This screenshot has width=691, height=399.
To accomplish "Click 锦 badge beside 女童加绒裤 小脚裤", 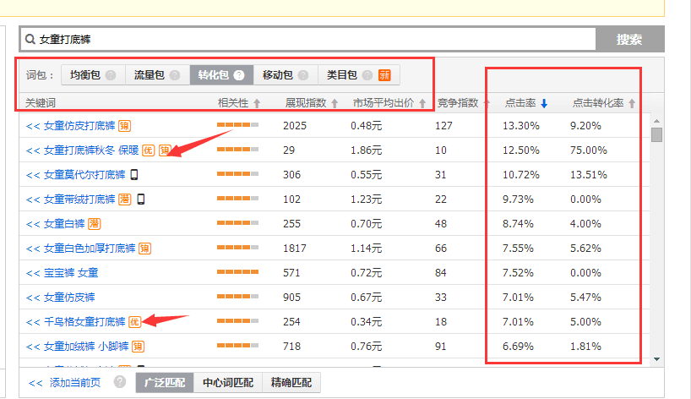I will coord(138,347).
